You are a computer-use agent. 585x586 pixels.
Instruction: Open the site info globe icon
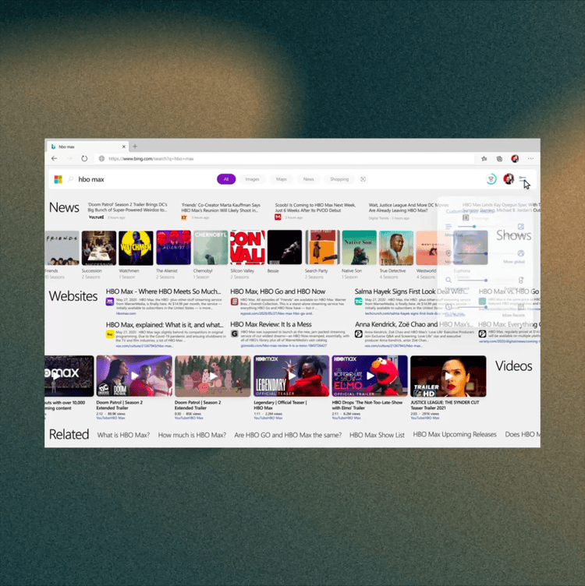tap(101, 158)
